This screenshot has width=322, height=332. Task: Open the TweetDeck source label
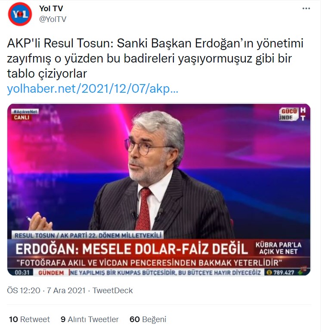(112, 291)
